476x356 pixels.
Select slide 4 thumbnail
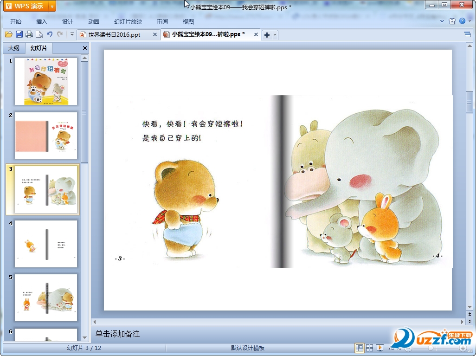46,244
